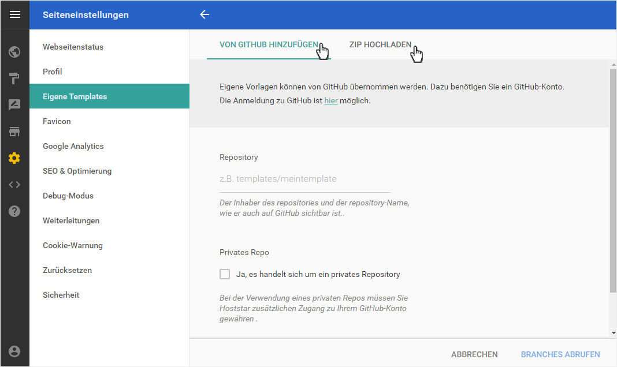Open the user account icon
Viewport: 617px width, 367px height.
[x=14, y=351]
